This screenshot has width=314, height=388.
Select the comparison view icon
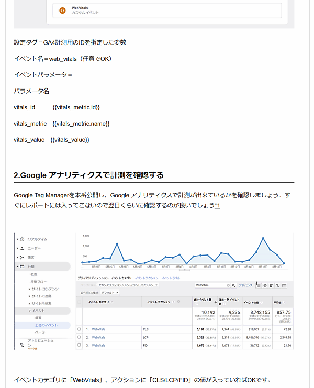(278, 285)
